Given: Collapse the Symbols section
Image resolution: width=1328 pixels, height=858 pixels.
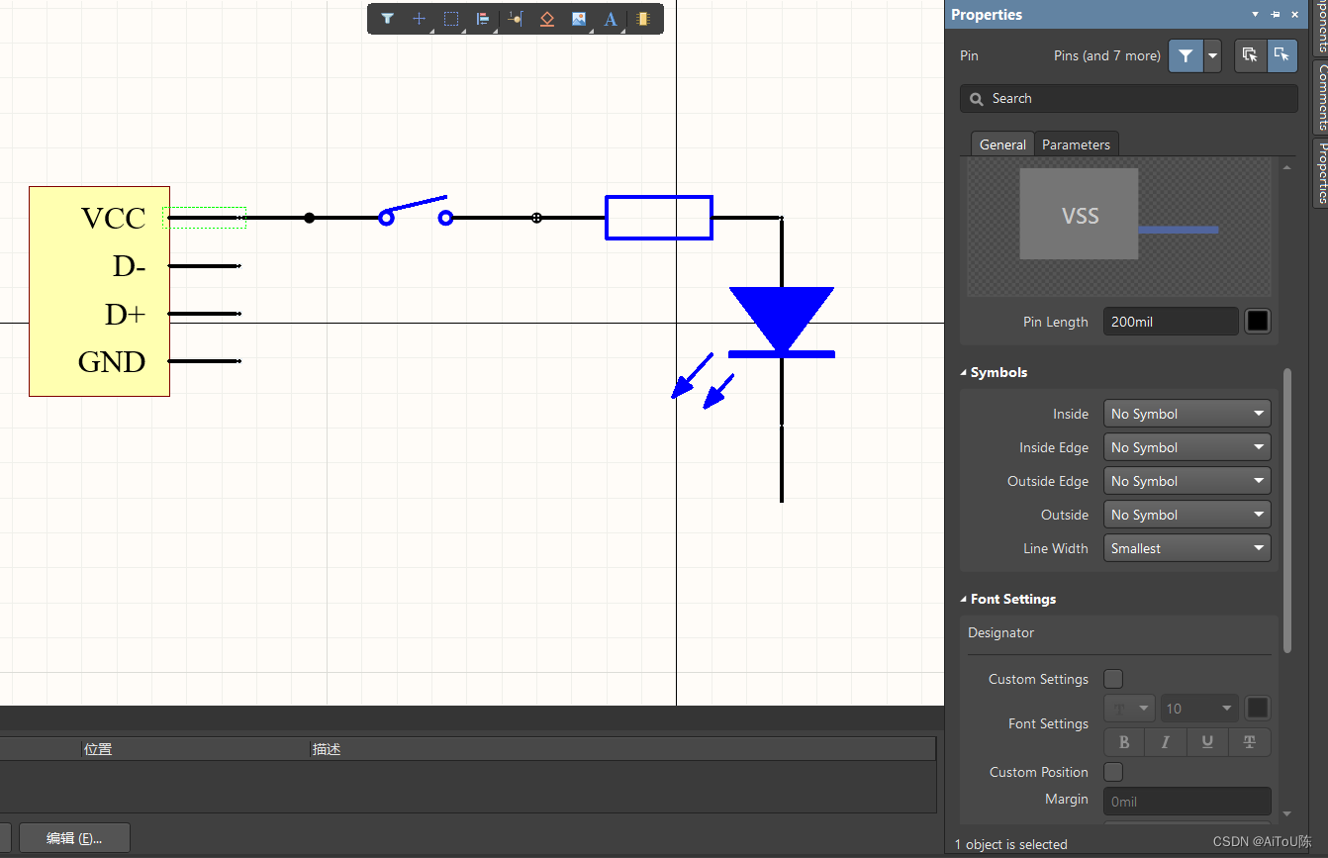Looking at the screenshot, I should (965, 373).
